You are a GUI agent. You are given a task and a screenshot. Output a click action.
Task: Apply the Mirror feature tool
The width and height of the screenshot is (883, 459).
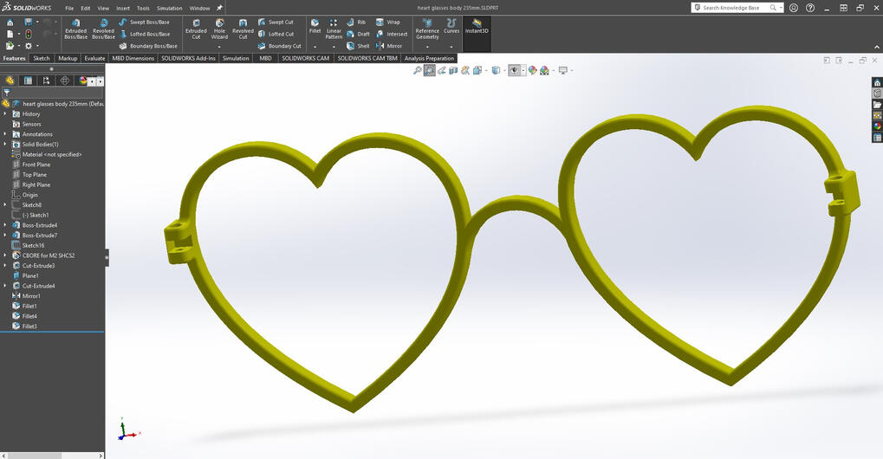[388, 46]
